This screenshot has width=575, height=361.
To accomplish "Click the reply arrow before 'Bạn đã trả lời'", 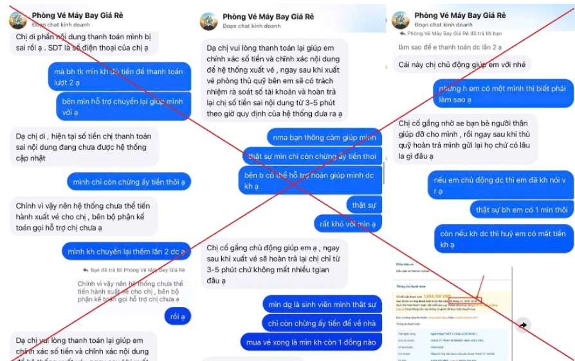I will coord(86,270).
